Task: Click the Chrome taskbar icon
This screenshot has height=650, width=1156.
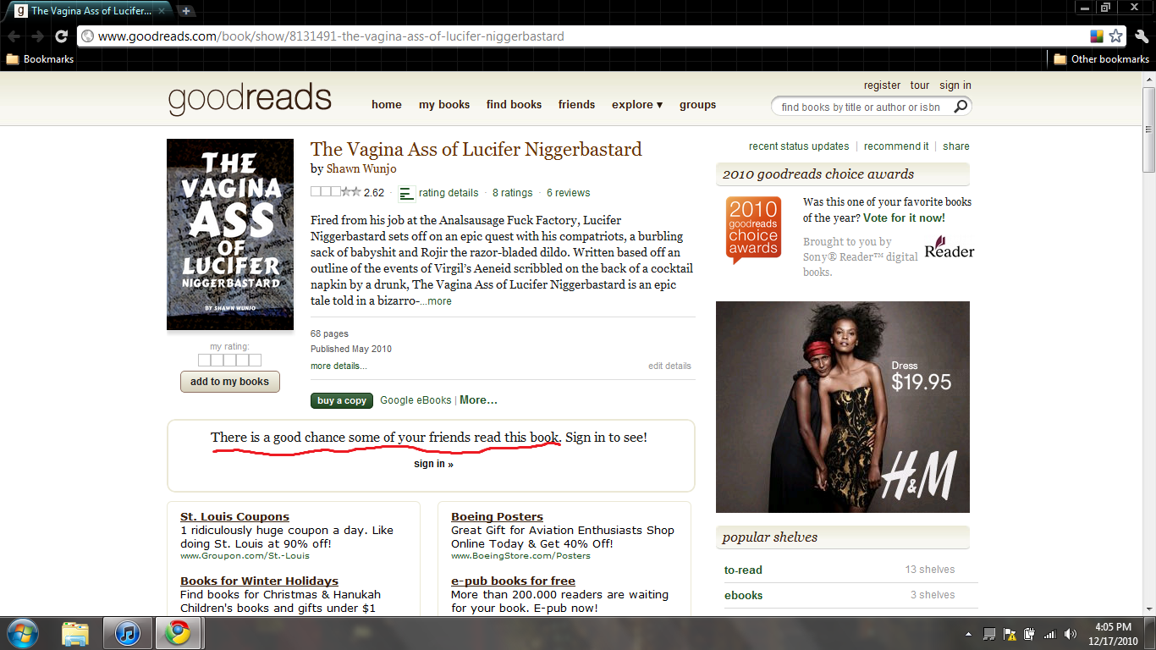Action: 178,633
